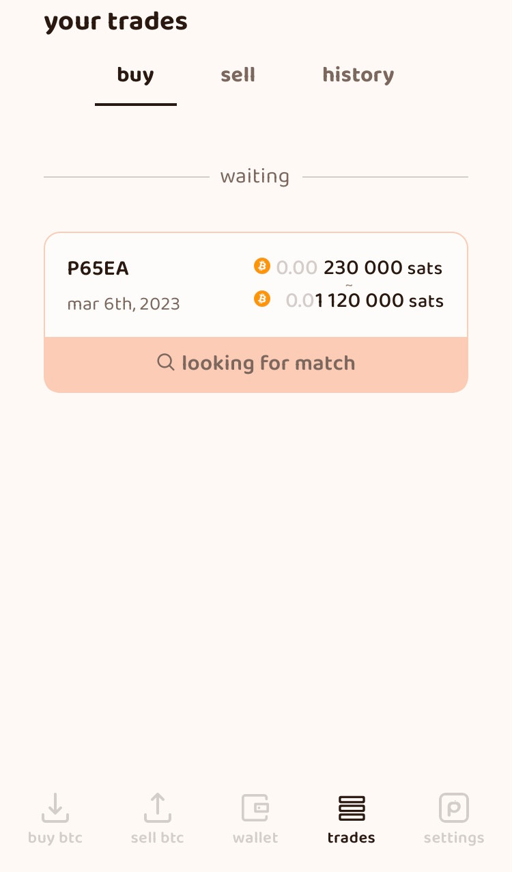Switch to the sell tab
The height and width of the screenshot is (872, 512).
(238, 75)
